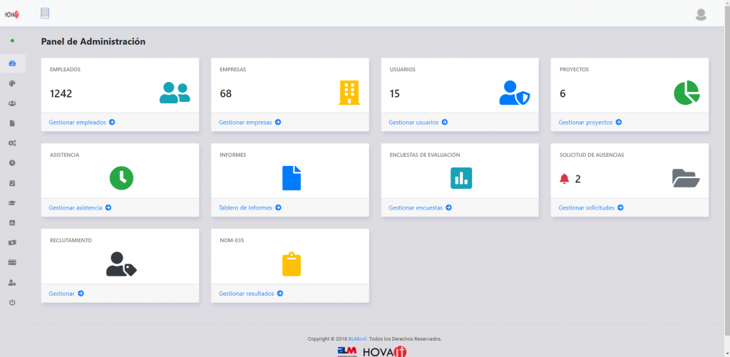The image size is (730, 357).
Task: Select the clock icon in sidebar
Action: tap(12, 163)
